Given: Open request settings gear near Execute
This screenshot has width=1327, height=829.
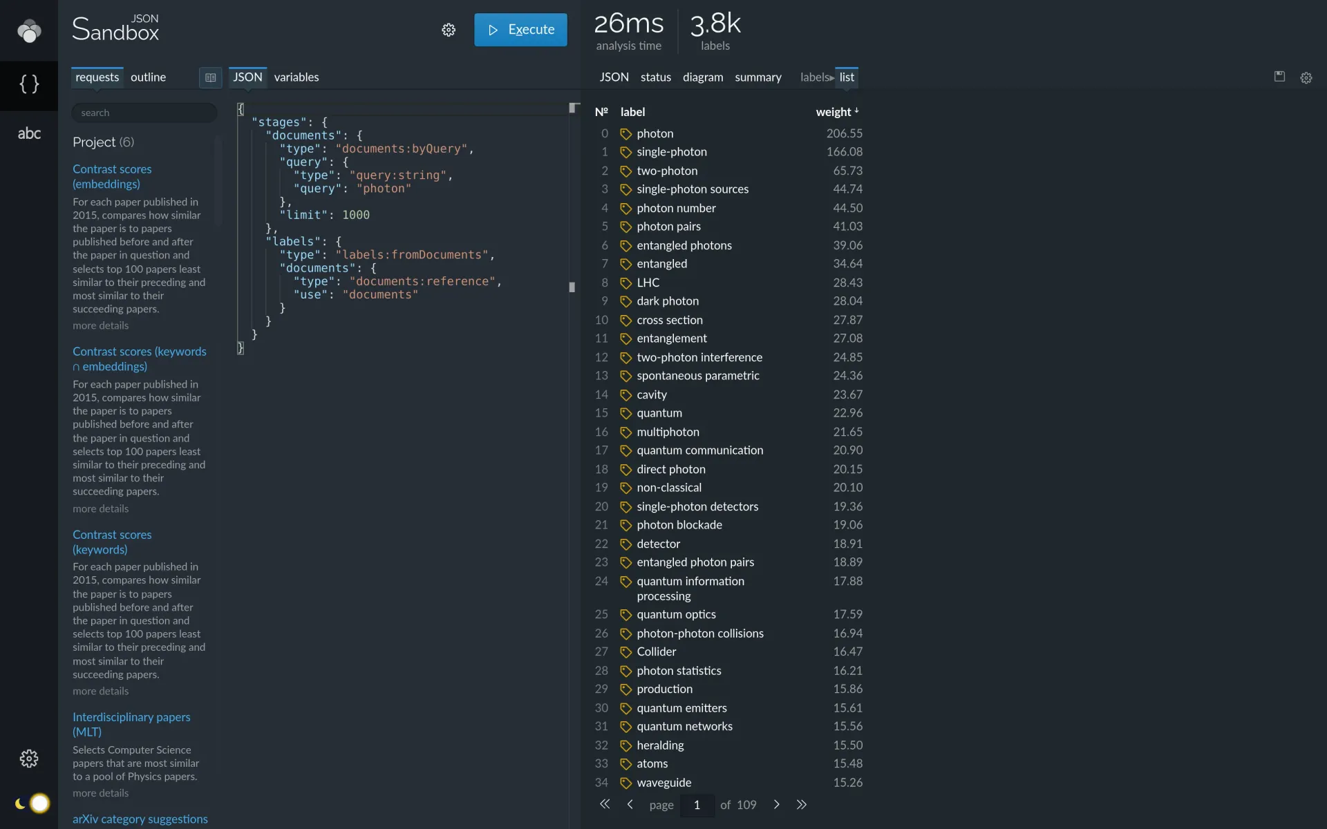Looking at the screenshot, I should (449, 30).
